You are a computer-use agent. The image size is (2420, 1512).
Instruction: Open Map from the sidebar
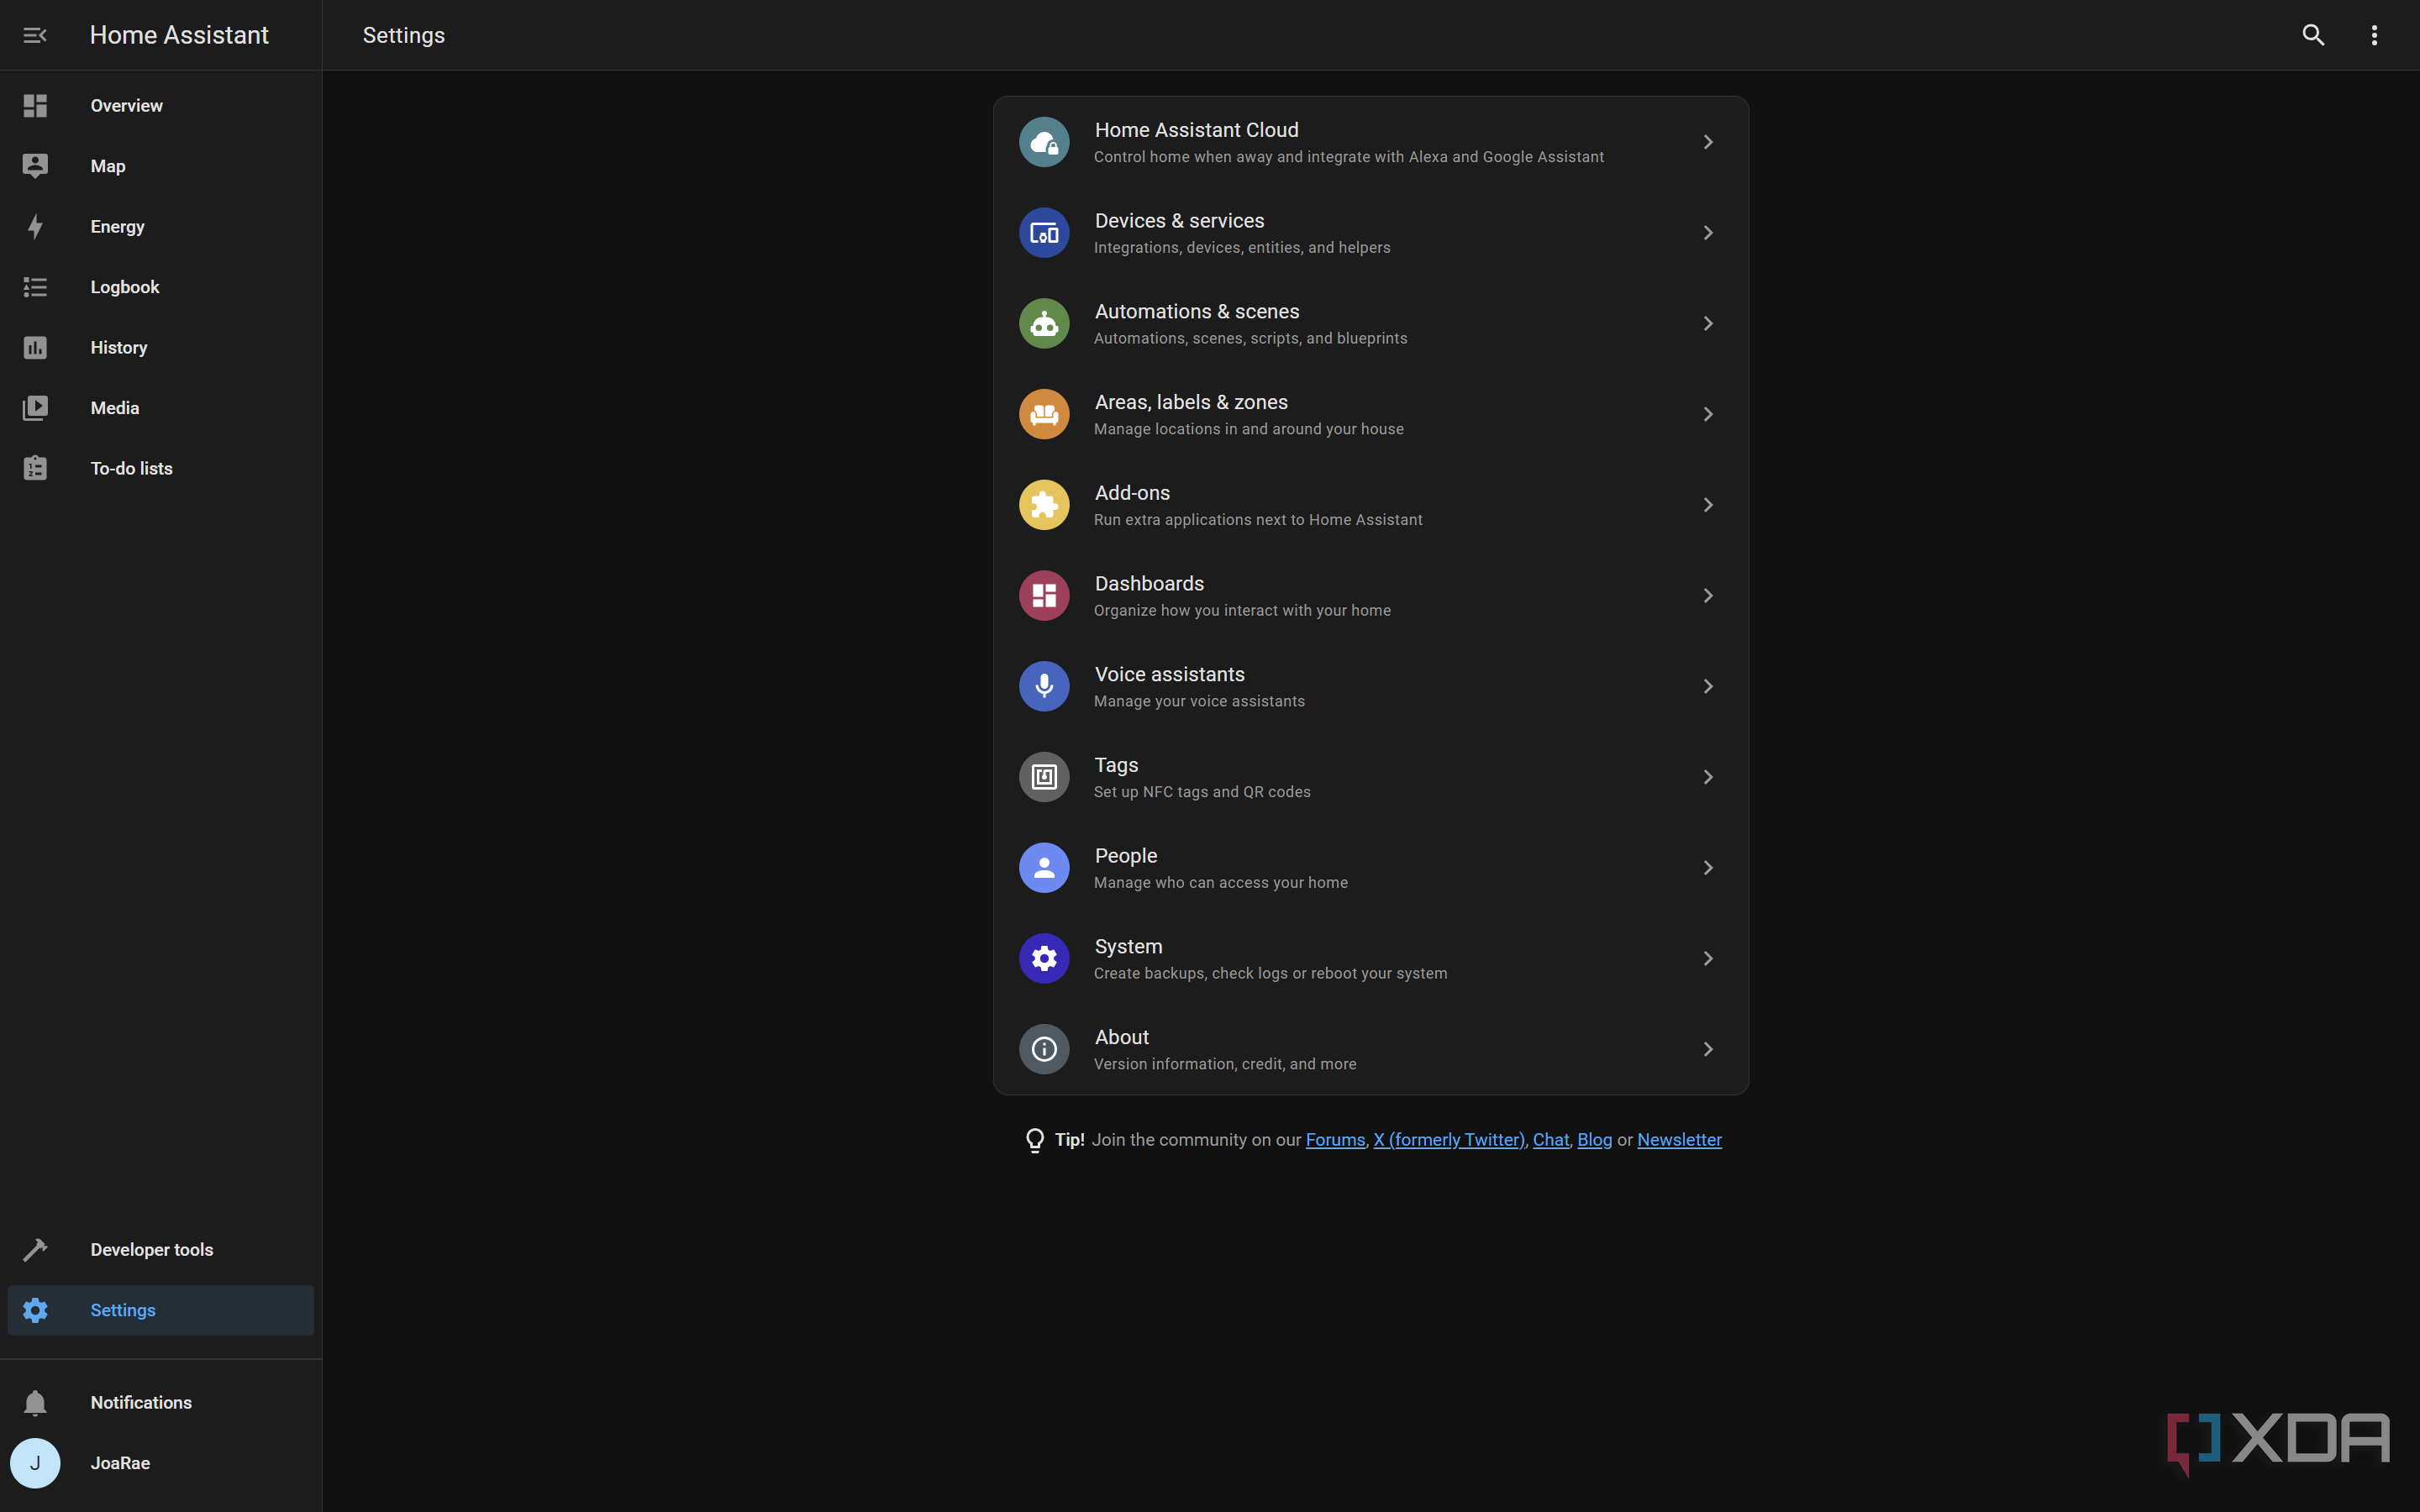108,166
